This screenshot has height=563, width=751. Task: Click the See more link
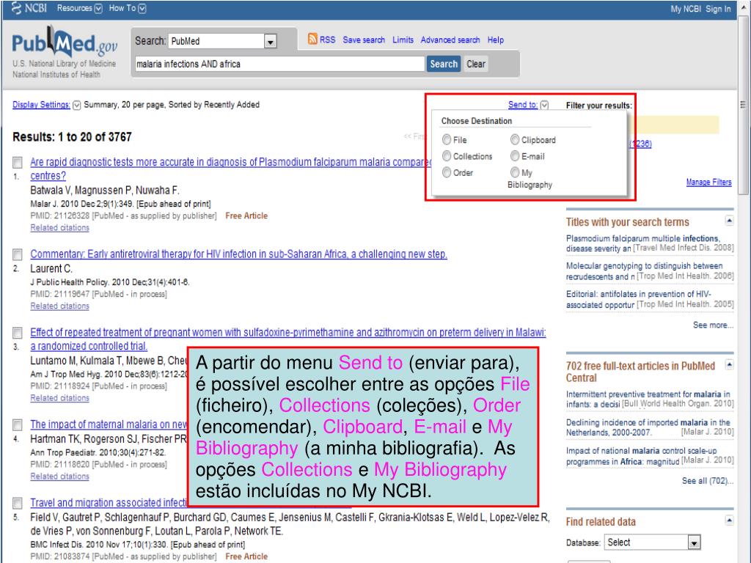(x=713, y=325)
